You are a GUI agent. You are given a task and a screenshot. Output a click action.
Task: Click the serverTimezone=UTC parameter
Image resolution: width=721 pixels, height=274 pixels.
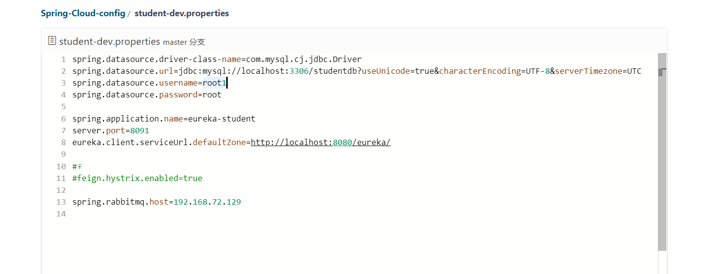point(598,71)
